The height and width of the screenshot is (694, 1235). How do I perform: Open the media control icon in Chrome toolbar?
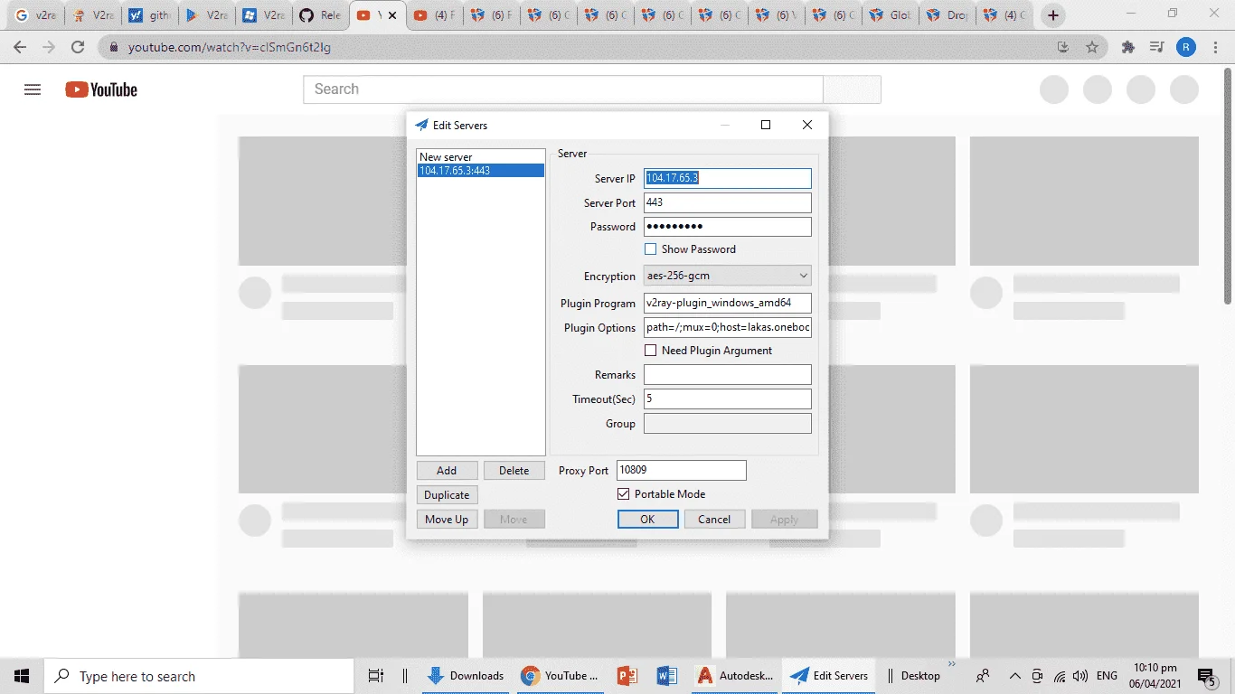pyautogui.click(x=1156, y=47)
